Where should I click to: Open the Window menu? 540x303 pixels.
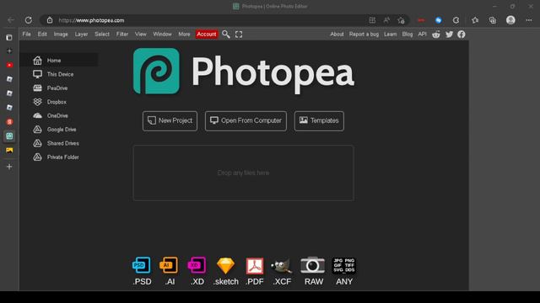pyautogui.click(x=162, y=34)
